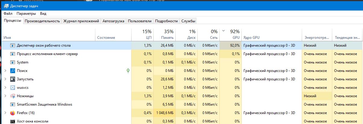Open the Параметры menu
The image size is (363, 124).
point(26,14)
